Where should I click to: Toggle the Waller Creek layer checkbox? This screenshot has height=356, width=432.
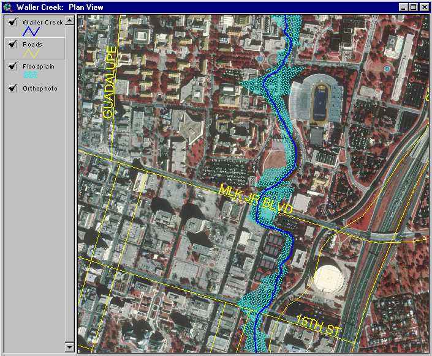point(12,23)
